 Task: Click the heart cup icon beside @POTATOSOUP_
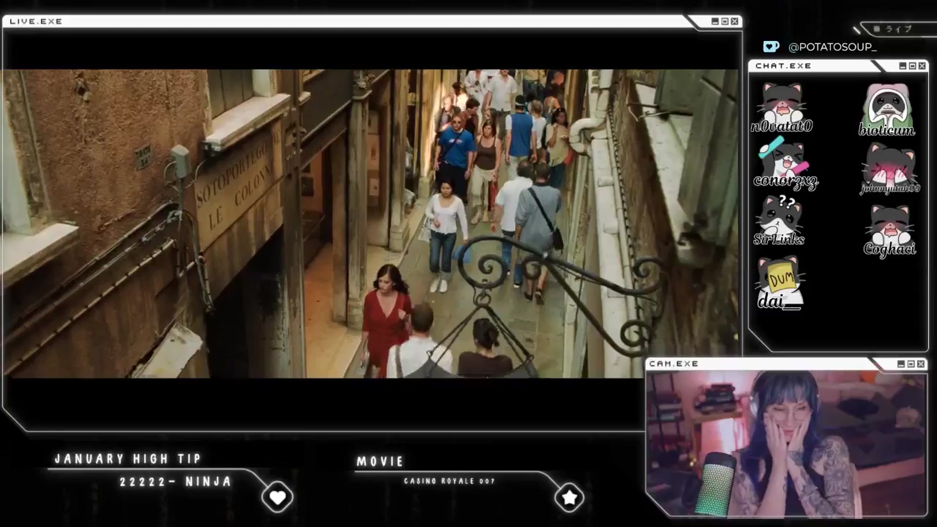coord(771,46)
